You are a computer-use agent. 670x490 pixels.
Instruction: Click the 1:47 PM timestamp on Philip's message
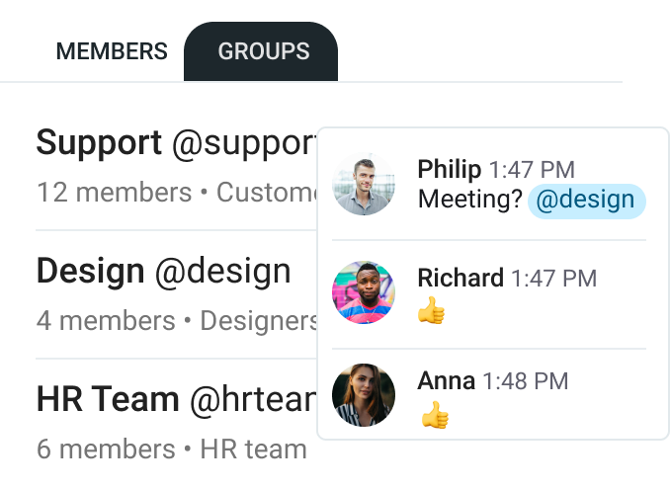coord(532,170)
